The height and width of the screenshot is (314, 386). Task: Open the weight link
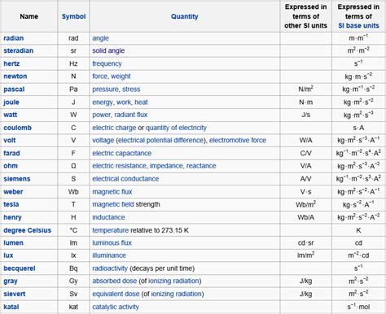click(x=121, y=76)
